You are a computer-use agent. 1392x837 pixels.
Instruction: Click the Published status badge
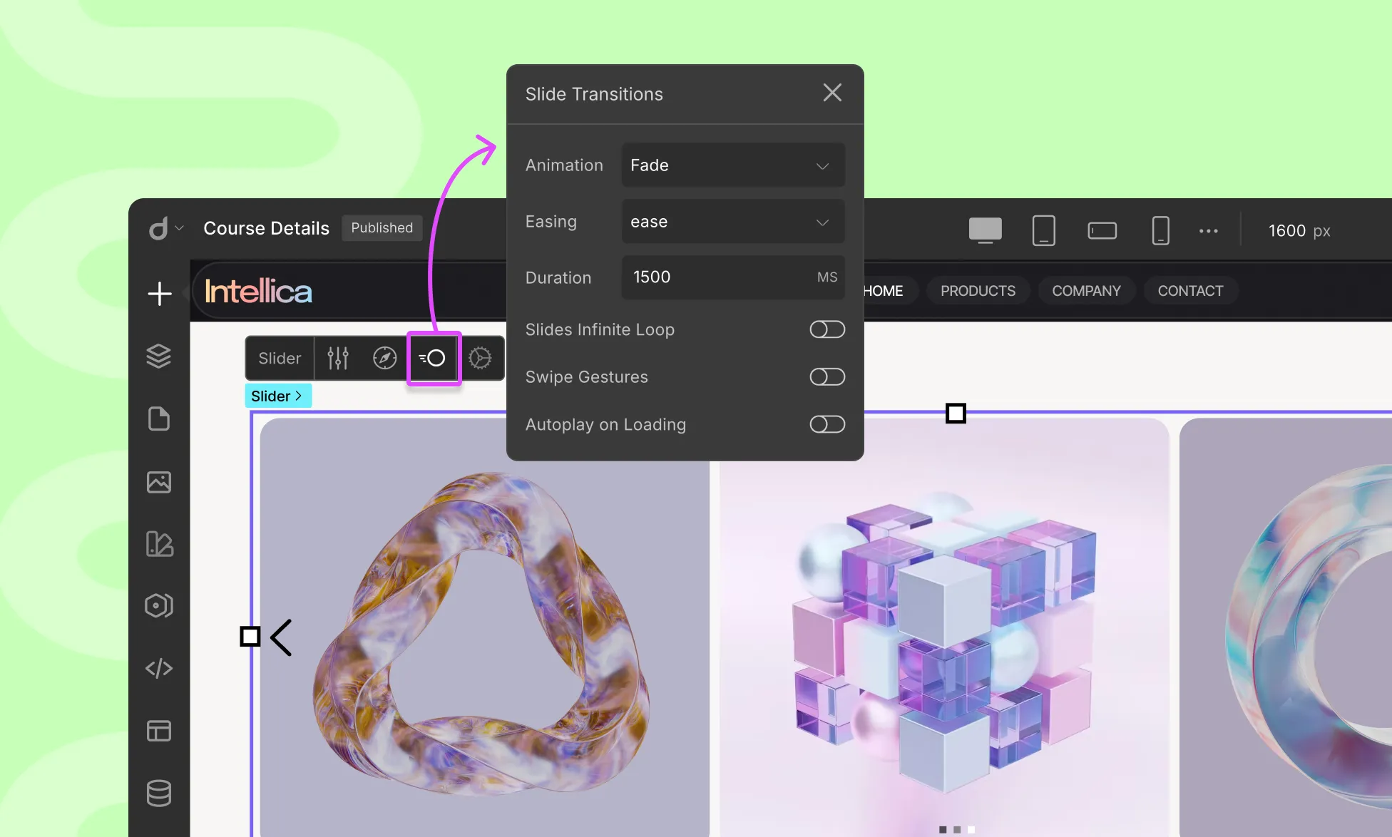coord(382,227)
